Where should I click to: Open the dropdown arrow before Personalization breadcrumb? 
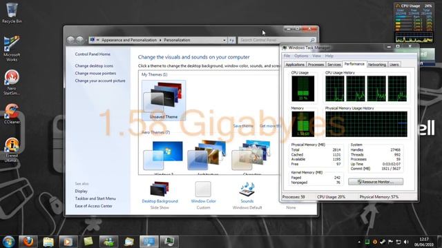160,40
